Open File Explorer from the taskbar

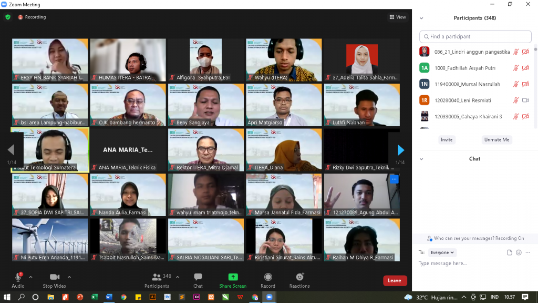pos(51,297)
